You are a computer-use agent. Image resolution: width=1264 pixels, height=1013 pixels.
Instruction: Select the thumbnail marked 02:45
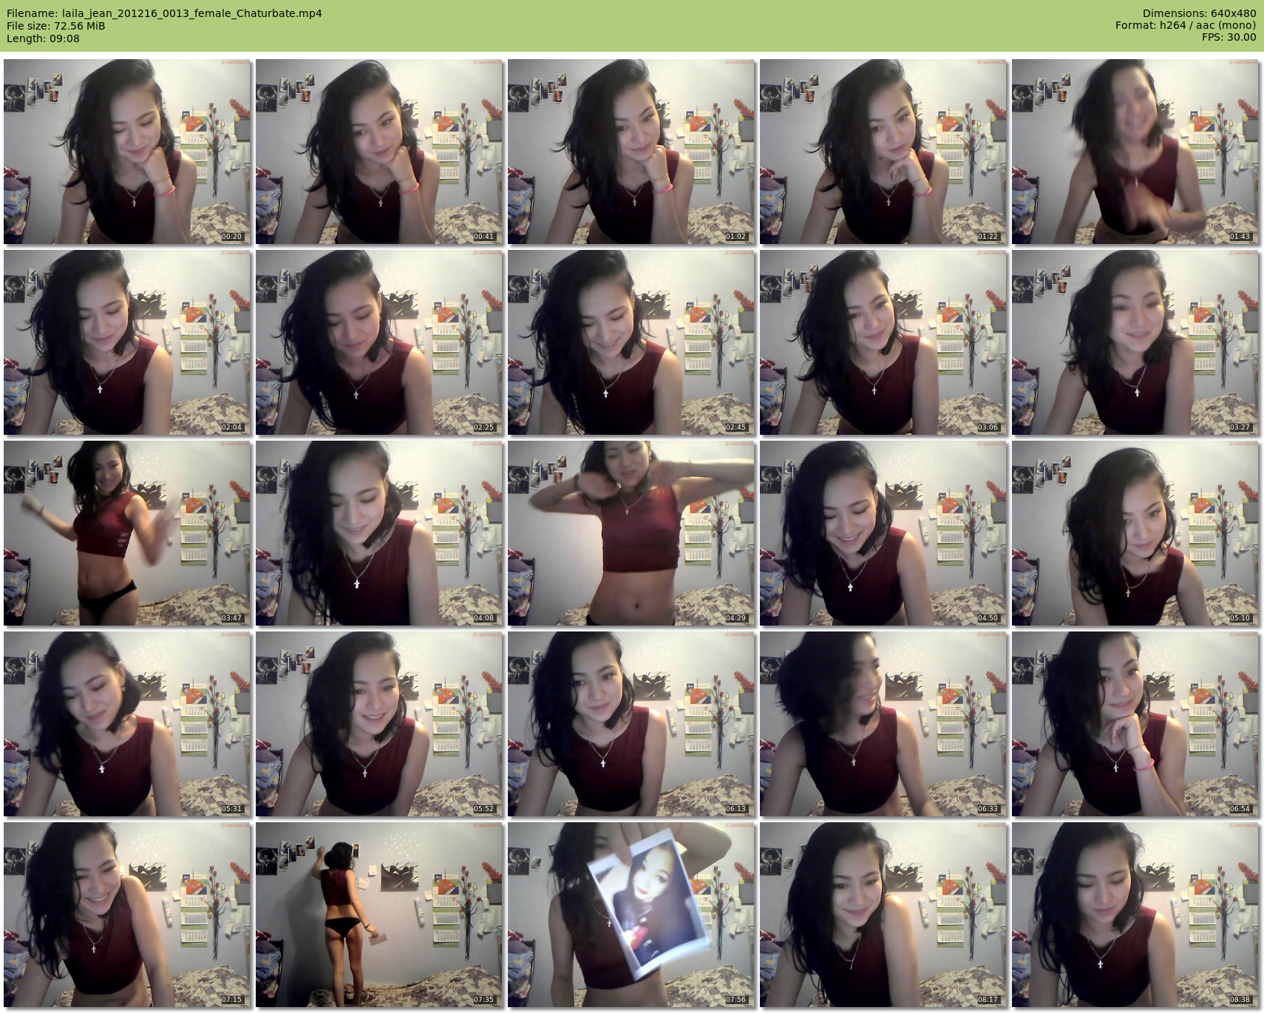[x=631, y=342]
